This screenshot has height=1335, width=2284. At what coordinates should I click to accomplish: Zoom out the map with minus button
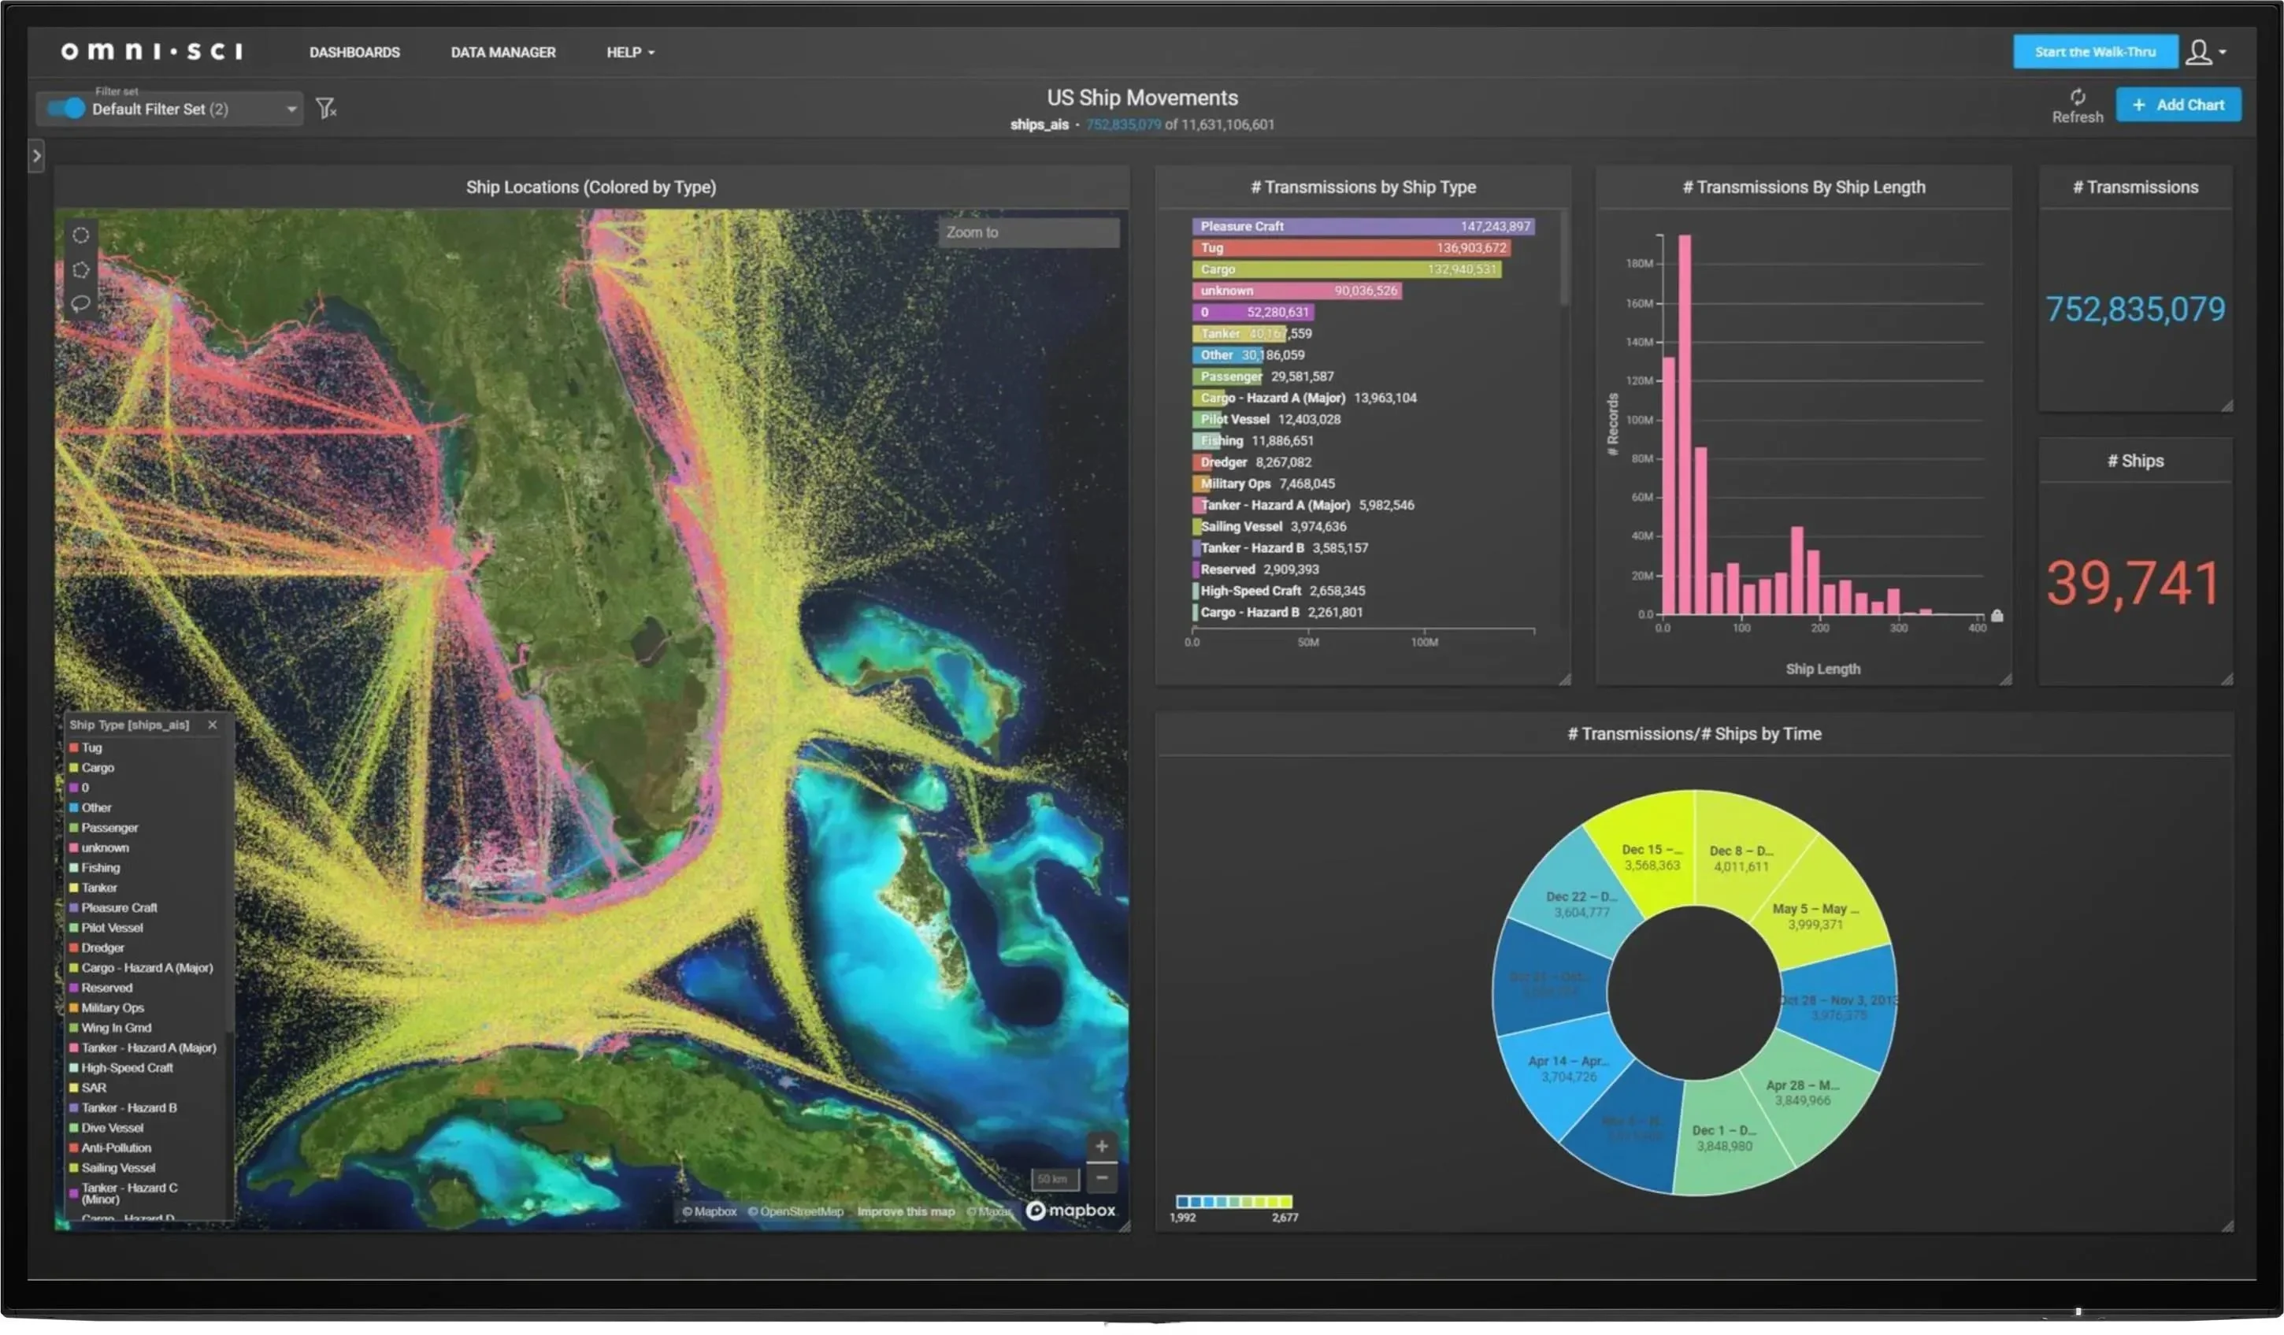pyautogui.click(x=1101, y=1178)
